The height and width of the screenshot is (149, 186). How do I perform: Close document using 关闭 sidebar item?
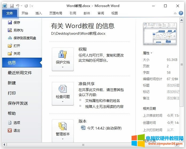coord(17,53)
